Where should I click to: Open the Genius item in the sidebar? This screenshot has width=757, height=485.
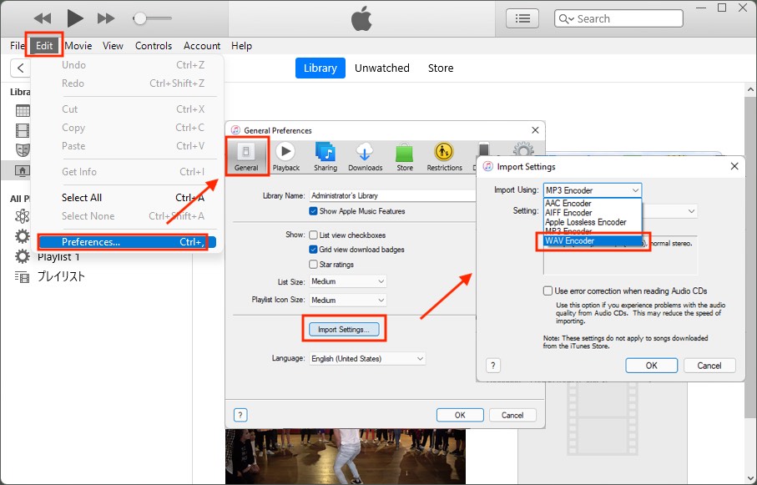23,216
